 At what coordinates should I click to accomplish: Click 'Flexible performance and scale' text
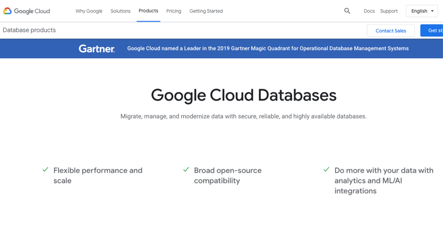[98, 176]
